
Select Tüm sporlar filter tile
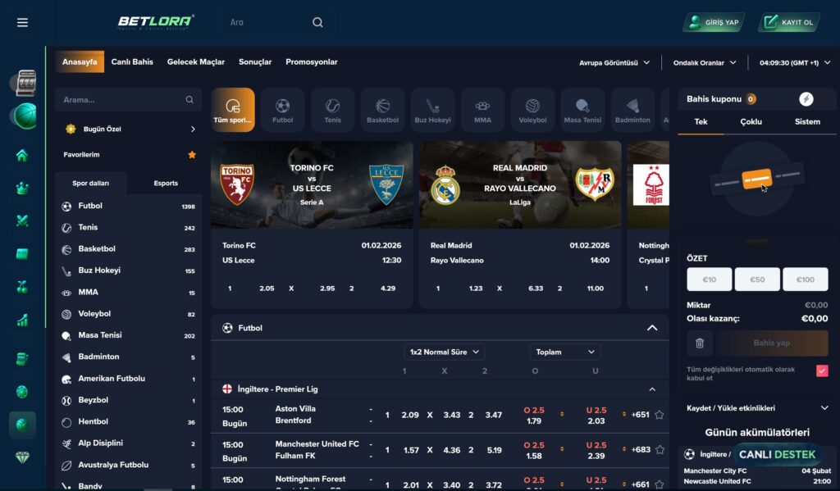pos(233,111)
